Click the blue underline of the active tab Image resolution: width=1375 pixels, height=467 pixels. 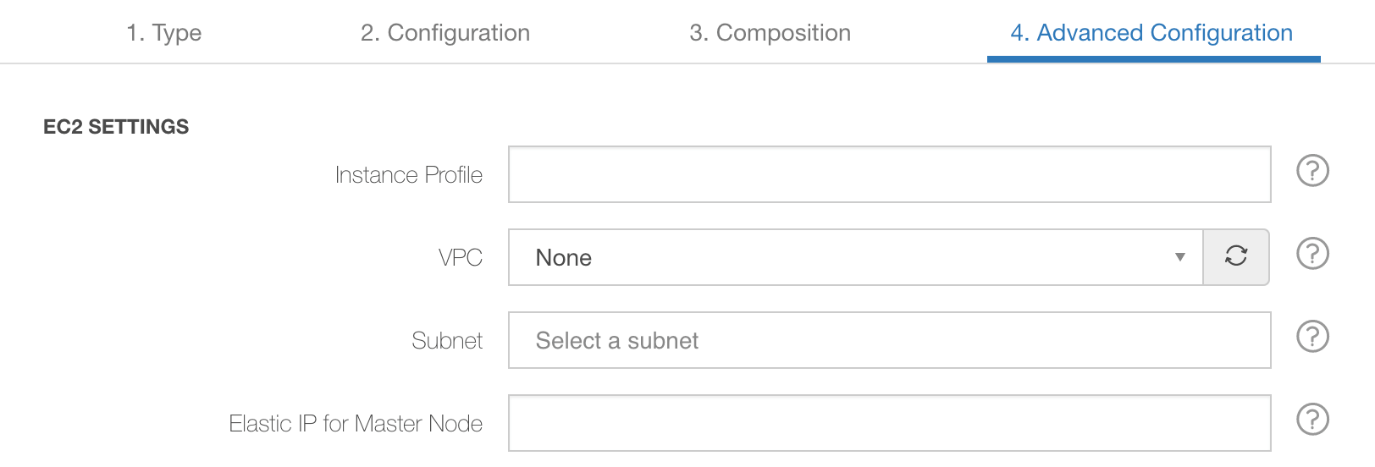pos(1154,59)
